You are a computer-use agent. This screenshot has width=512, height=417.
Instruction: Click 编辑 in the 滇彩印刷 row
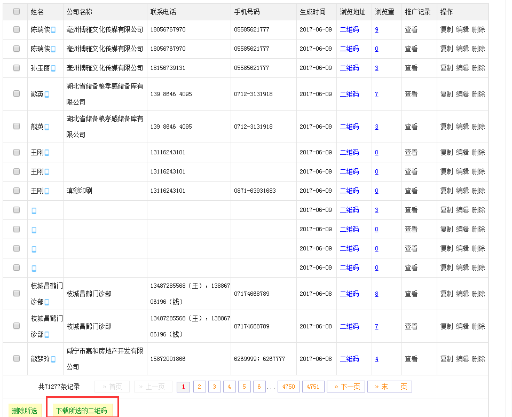462,191
